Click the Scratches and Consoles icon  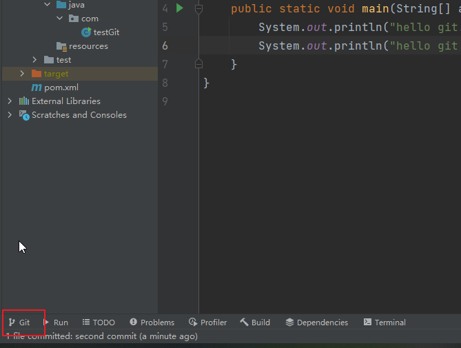[x=24, y=115]
